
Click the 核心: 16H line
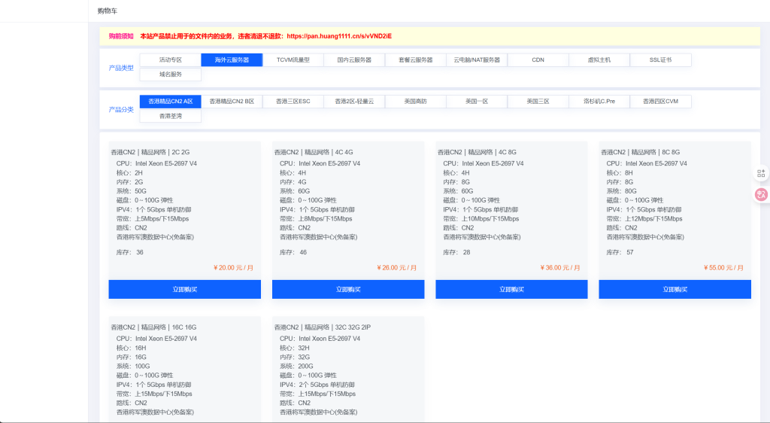click(x=131, y=348)
